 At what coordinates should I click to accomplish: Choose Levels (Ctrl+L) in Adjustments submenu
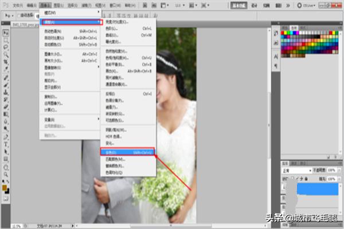pyautogui.click(x=128, y=29)
